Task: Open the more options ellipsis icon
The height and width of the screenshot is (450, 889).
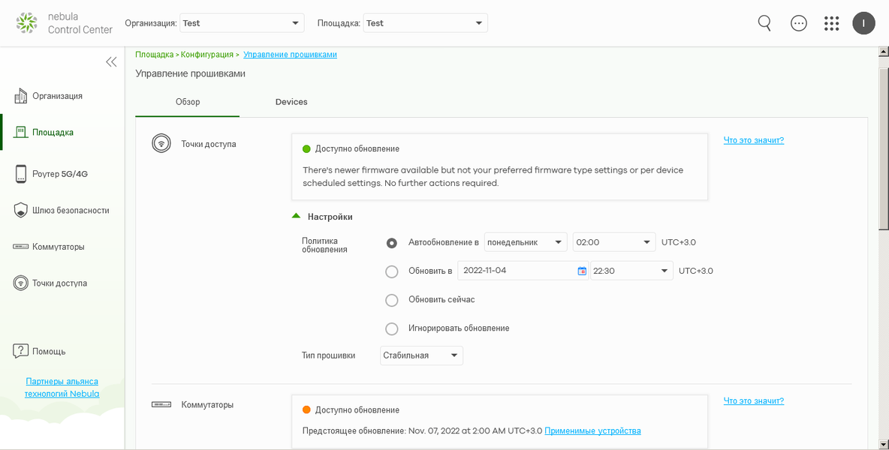Action: 799,23
